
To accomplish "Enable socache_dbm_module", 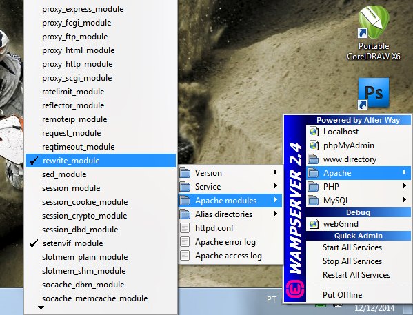I will [x=101, y=285].
